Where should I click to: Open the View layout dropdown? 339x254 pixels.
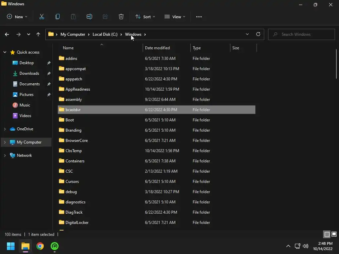tap(175, 17)
